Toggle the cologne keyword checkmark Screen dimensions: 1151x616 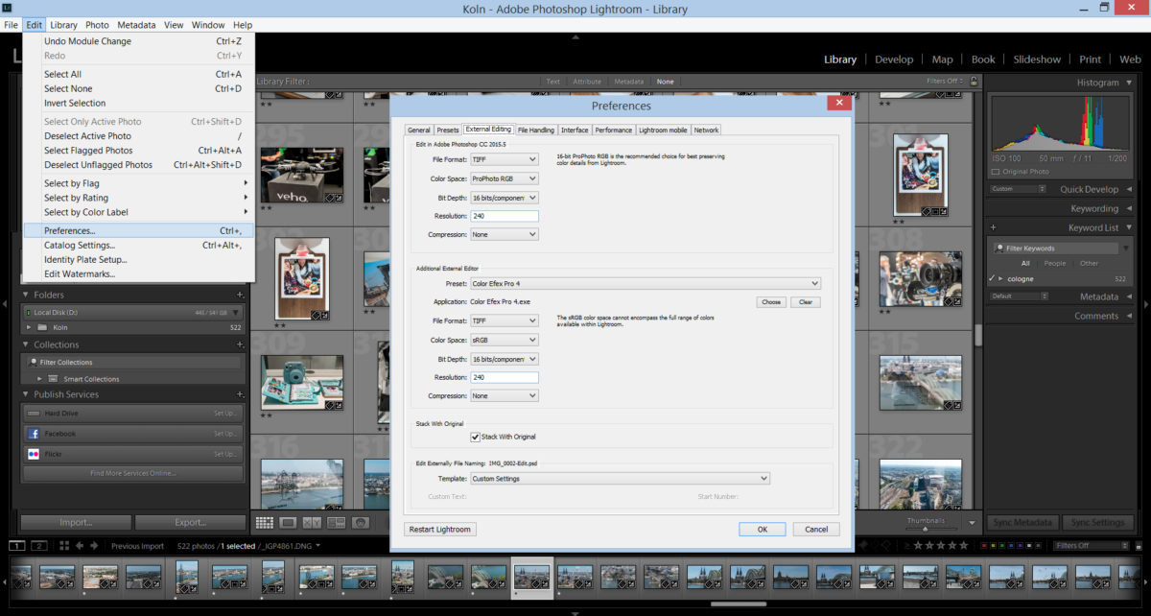pyautogui.click(x=992, y=278)
